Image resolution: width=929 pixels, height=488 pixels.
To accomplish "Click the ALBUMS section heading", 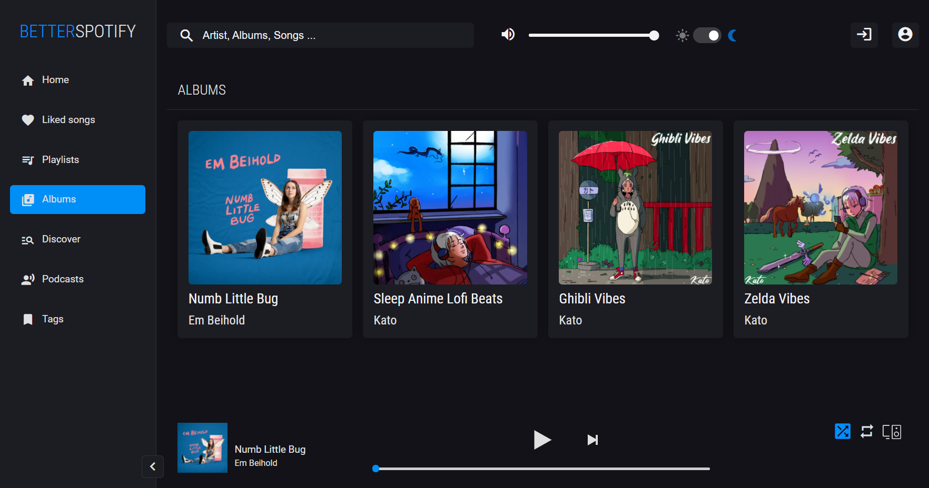I will tap(202, 90).
